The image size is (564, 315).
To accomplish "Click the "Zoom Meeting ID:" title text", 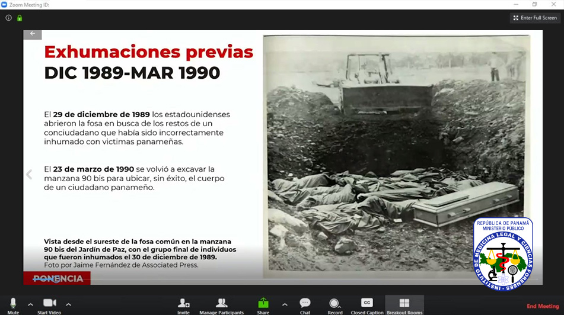I will click(x=29, y=5).
